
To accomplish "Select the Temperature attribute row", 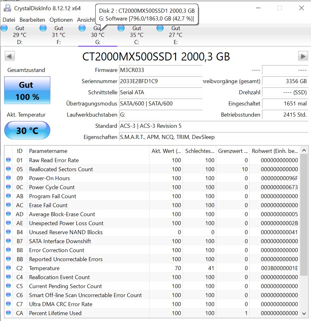I will click(152, 268).
